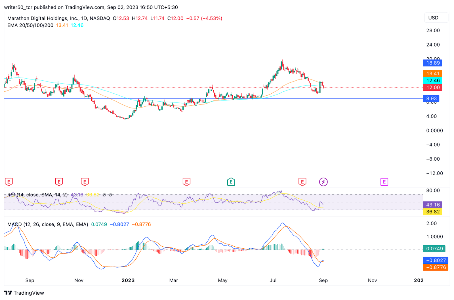
Task: Click the cyan 12.46 EMA axis label
Action: tap(432, 81)
